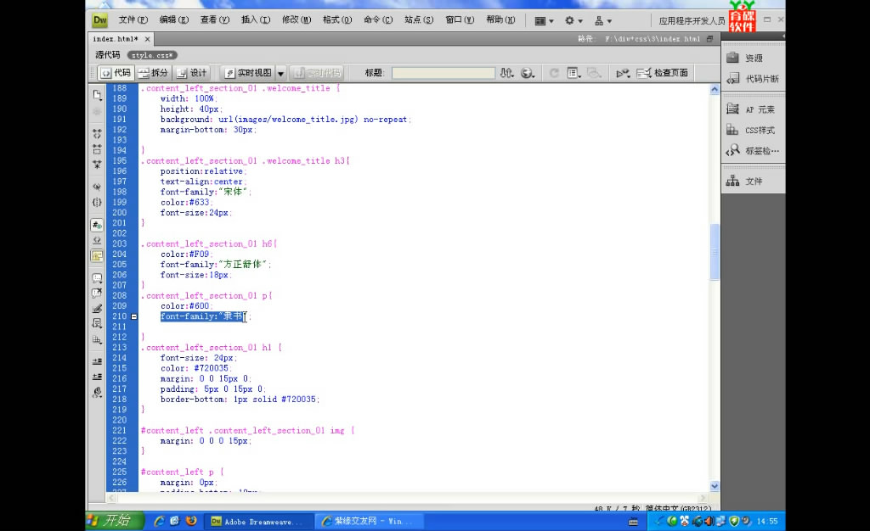870x531 pixels.
Task: Open the 站点 menu
Action: tap(419, 20)
